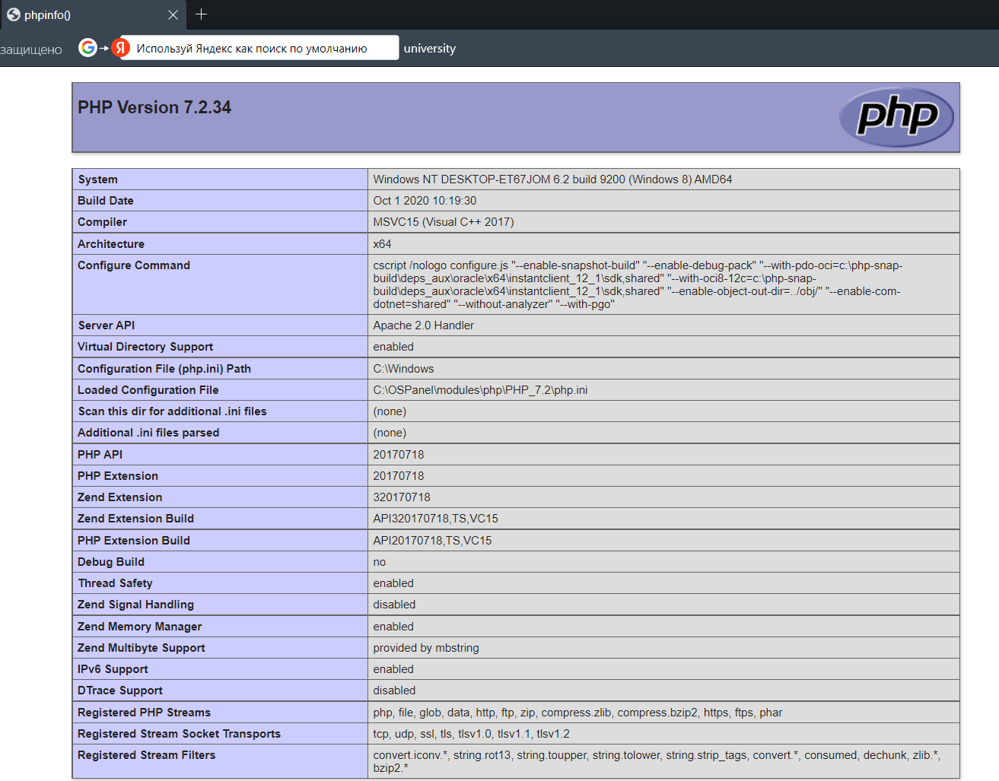Viewport: 999px width, 781px height.
Task: Click the Google logo icon in address bar
Action: pos(88,48)
